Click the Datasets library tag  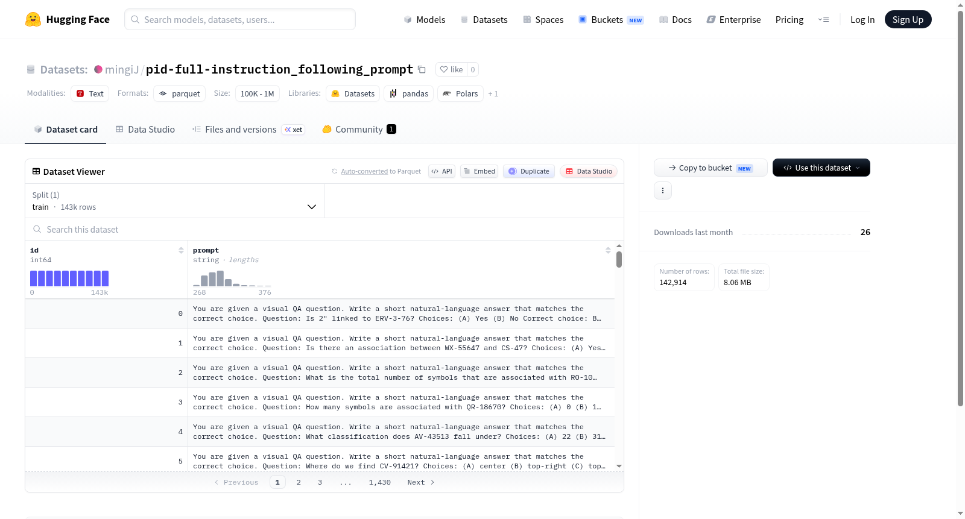click(x=353, y=93)
